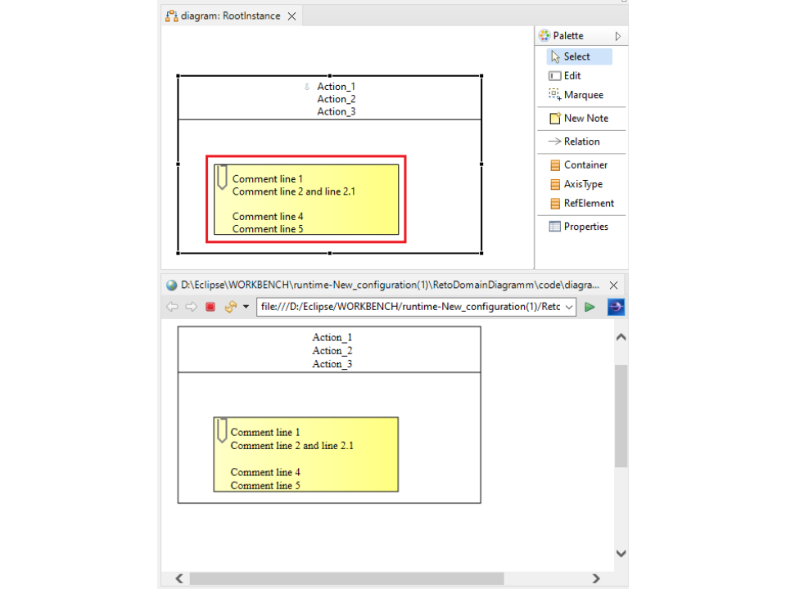
Task: Switch to the diagram: RootInstance tab
Action: click(x=230, y=16)
